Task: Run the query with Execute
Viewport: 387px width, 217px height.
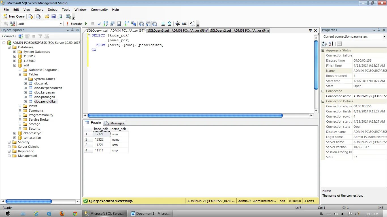Action: [x=74, y=24]
